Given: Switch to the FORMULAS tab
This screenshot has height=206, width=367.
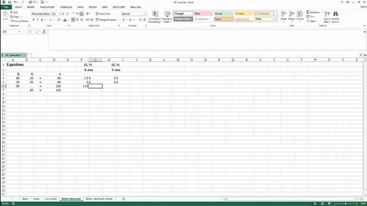Looking at the screenshot, I should [66, 7].
